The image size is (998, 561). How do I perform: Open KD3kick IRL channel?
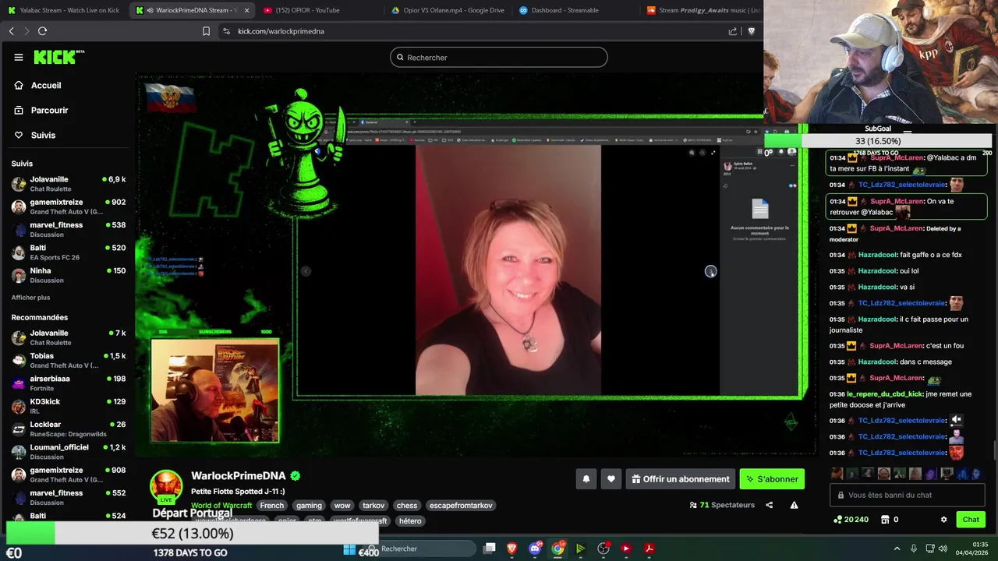68,406
